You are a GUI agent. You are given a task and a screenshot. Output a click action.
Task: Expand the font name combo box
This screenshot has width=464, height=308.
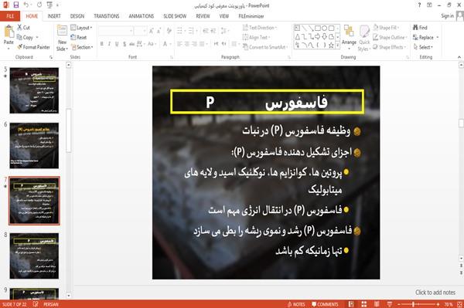click(x=131, y=31)
